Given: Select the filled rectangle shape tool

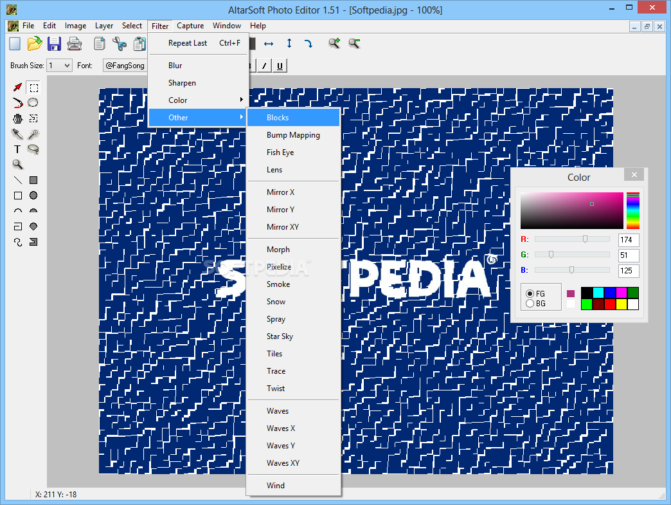Looking at the screenshot, I should (x=33, y=180).
